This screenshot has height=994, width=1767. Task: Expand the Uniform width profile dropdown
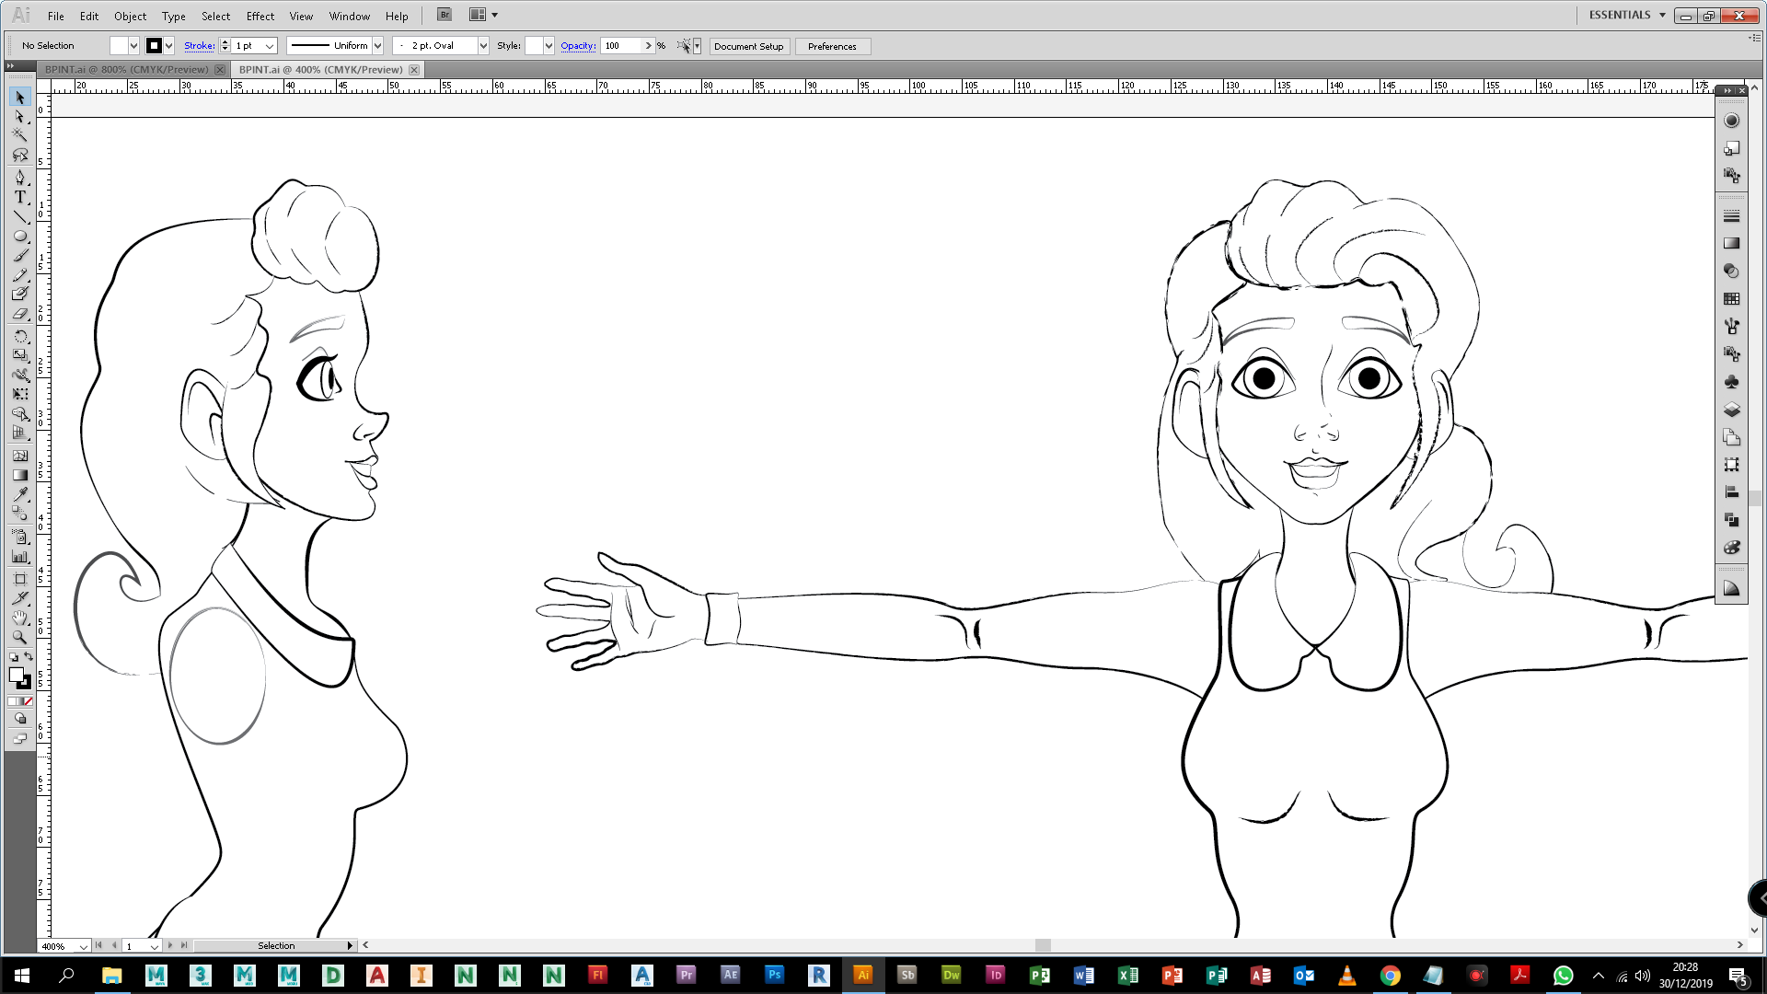tap(377, 46)
